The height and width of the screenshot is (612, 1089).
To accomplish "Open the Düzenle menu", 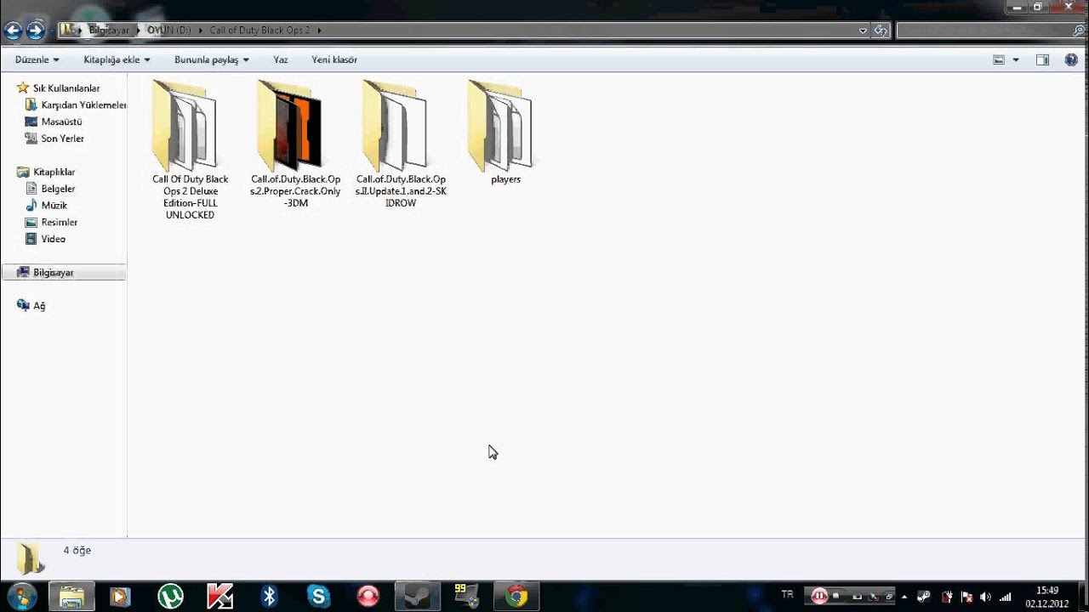I will 37,59.
